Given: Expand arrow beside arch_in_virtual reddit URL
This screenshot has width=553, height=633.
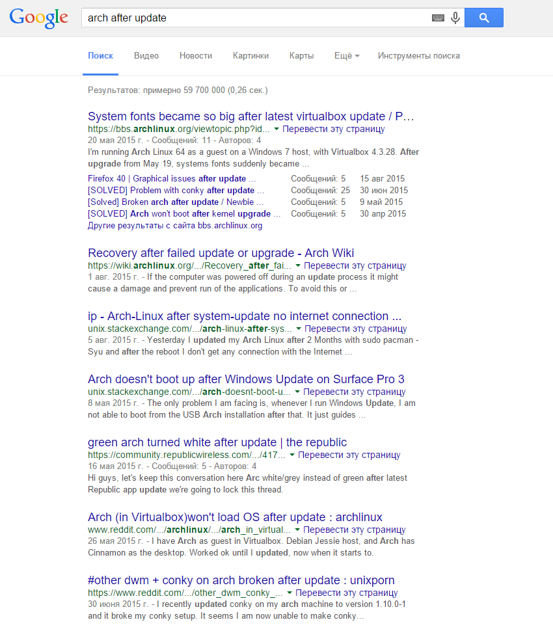Looking at the screenshot, I should pyautogui.click(x=297, y=530).
